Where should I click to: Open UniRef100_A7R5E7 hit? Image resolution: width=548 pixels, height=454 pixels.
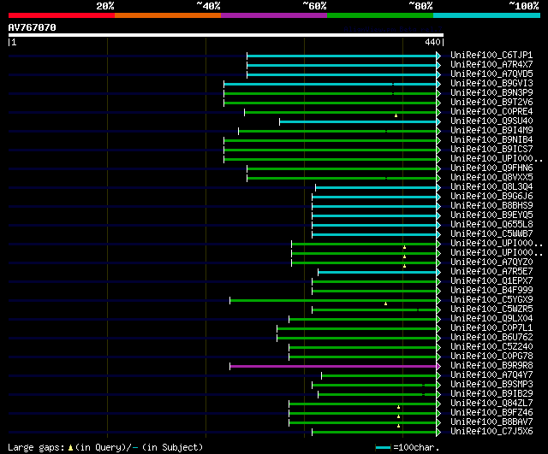[491, 272]
